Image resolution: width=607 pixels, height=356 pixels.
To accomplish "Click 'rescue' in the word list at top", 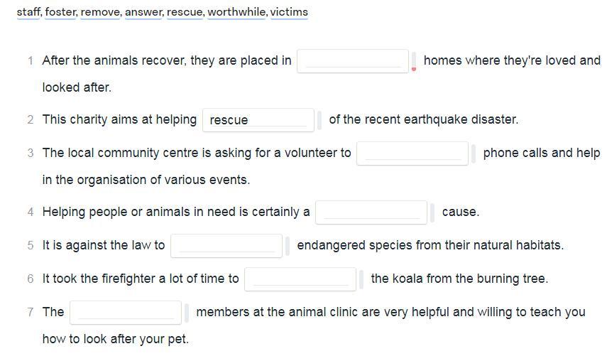I will pos(185,12).
